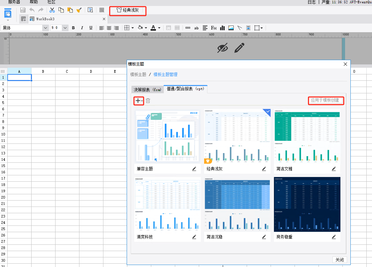Click the Save icon in toolbar

click(x=23, y=10)
